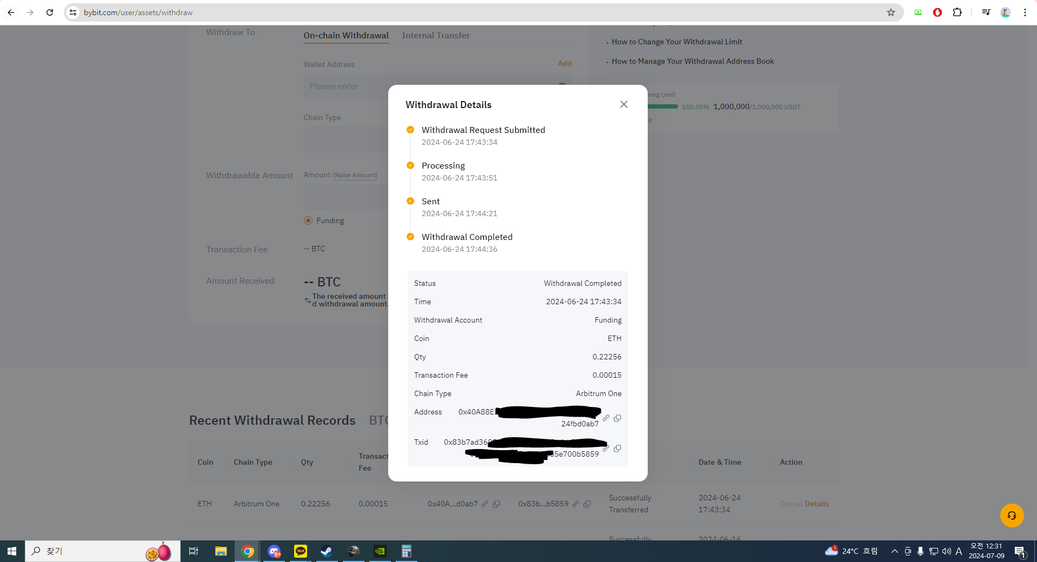Open KakaoTalk from the taskbar
Viewport: 1037px width, 562px height.
click(301, 551)
